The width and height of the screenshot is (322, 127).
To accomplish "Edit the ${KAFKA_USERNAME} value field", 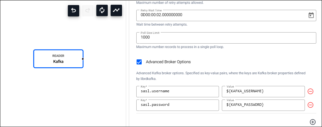I will pyautogui.click(x=263, y=91).
